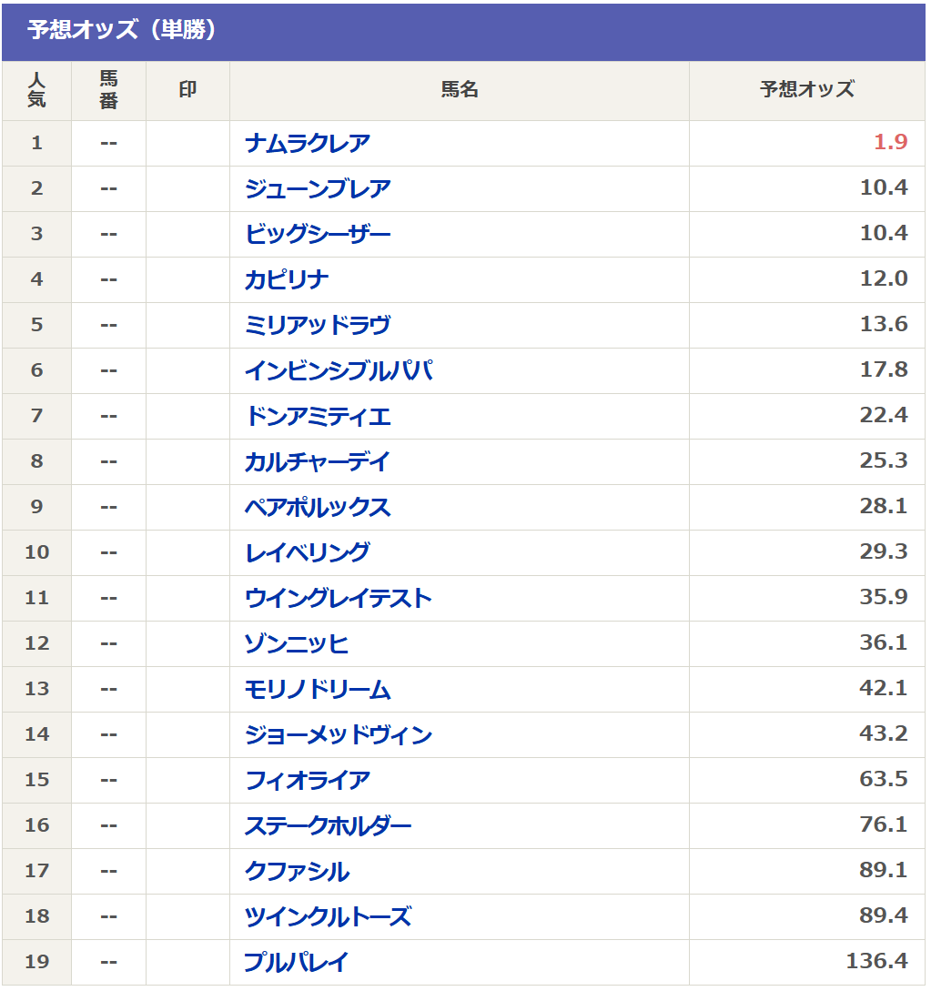Image resolution: width=931 pixels, height=991 pixels.
Task: Open the クファシル horse link
Action: [x=297, y=872]
